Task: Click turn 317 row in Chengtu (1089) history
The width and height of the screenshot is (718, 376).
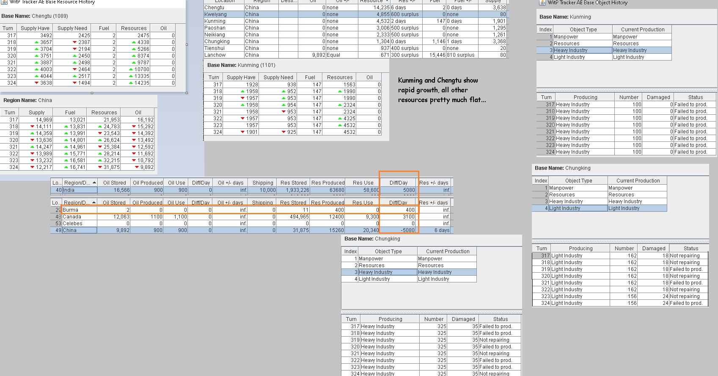Action: pos(88,36)
